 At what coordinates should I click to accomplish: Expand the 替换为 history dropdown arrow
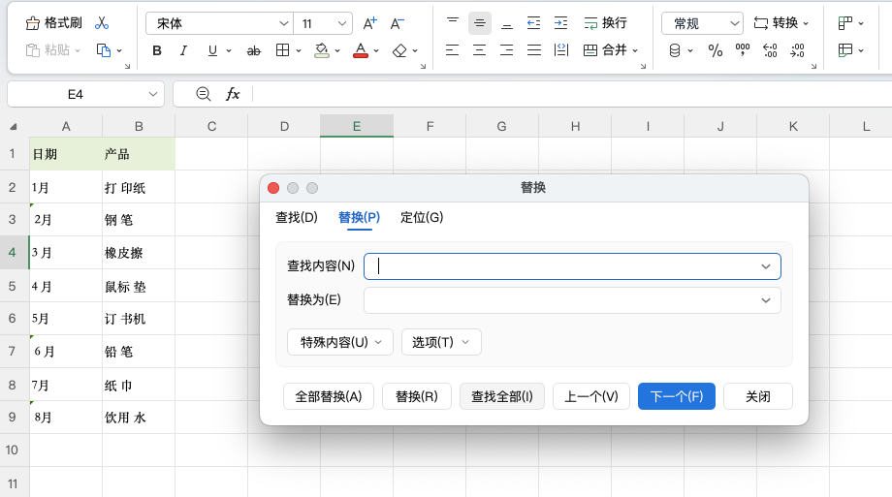coord(766,300)
